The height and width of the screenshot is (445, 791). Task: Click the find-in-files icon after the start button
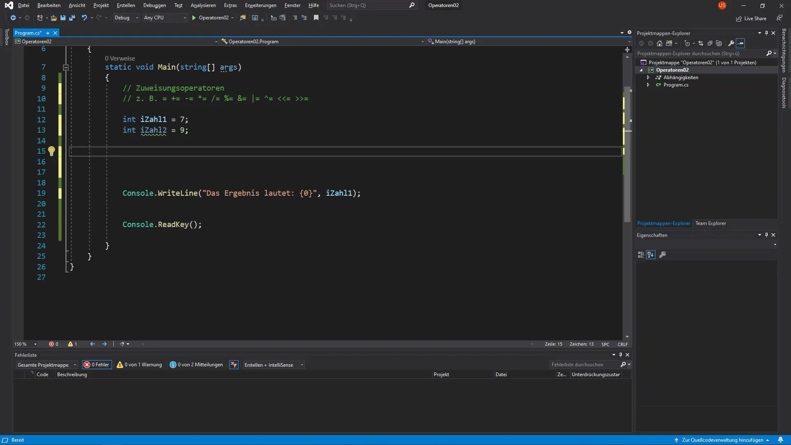(243, 18)
